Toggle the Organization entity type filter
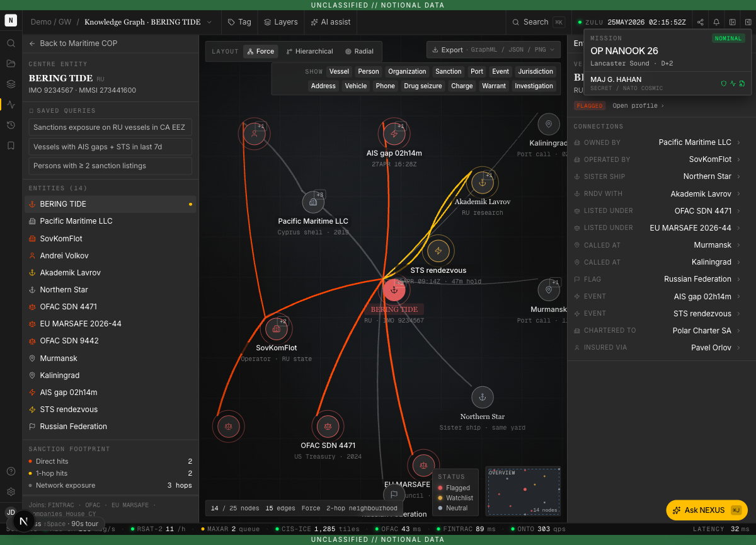 (x=408, y=72)
